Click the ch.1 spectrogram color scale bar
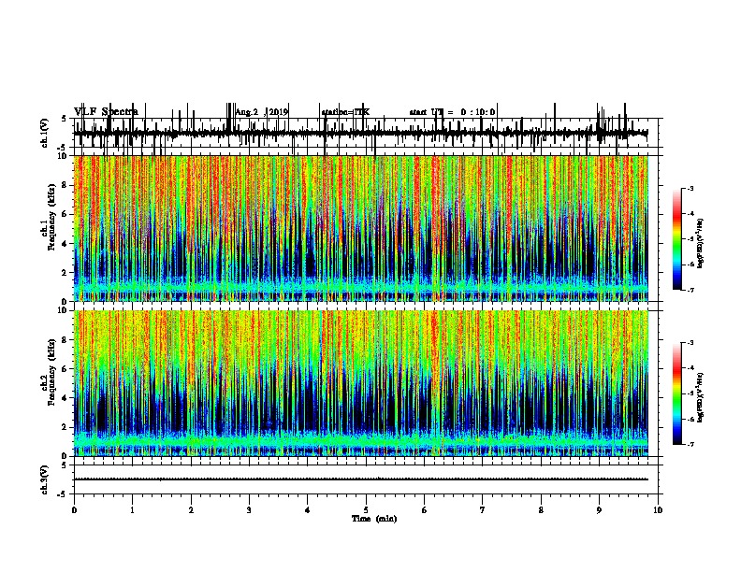 click(676, 239)
